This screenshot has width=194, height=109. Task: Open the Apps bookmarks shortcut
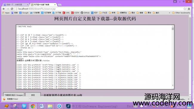point(6,13)
